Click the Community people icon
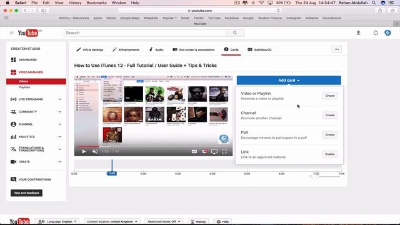Screen dimensions: 400x225 click(x=14, y=112)
